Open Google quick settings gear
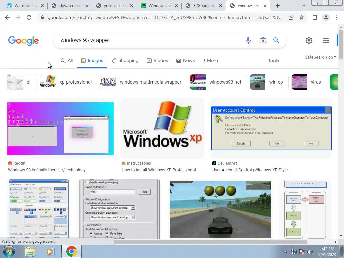Screen dimensions: 344x258 click(309, 40)
